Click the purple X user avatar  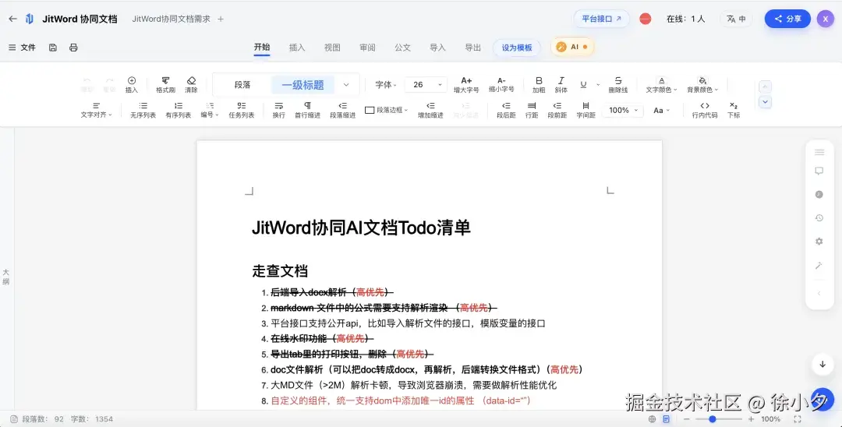pyautogui.click(x=826, y=19)
